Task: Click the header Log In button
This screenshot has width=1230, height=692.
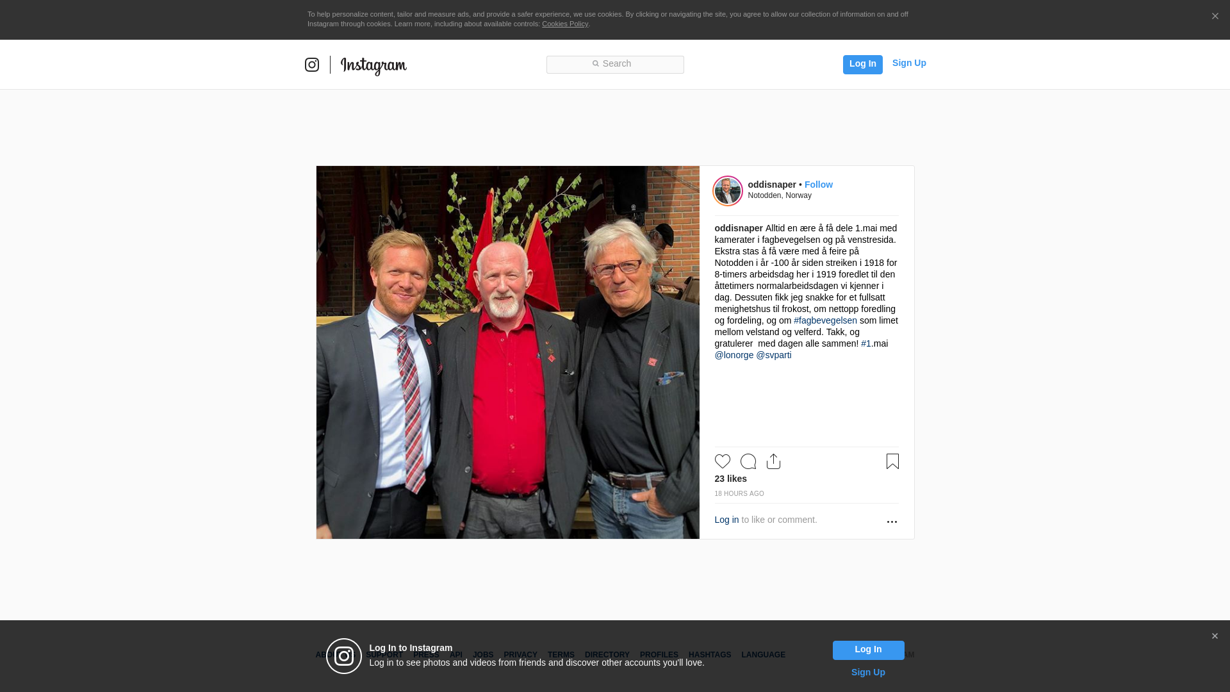Action: click(862, 64)
